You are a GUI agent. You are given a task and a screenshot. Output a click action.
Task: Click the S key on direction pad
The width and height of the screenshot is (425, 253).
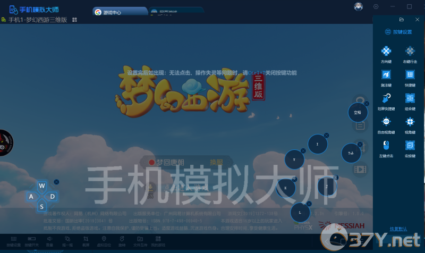click(x=42, y=207)
